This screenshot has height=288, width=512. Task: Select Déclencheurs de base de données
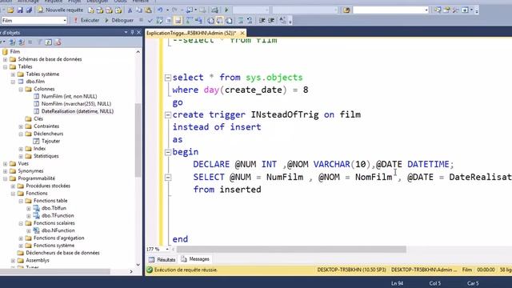(x=62, y=253)
